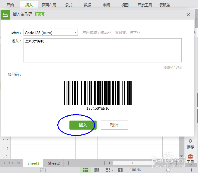Click the zoom in plus button
This screenshot has height=173, width=198.
192,170
